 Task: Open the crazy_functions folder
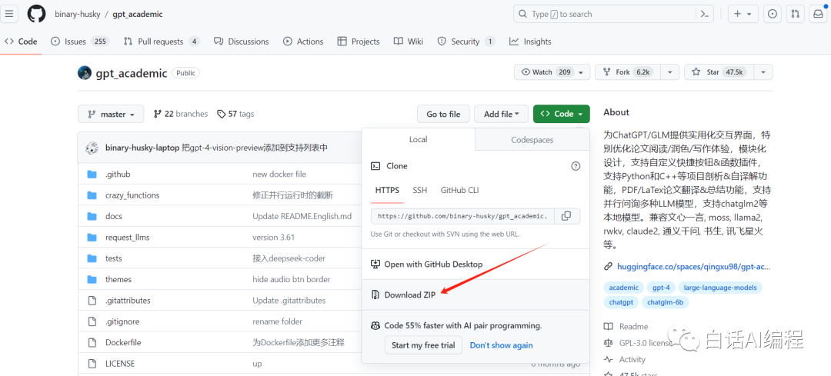pyautogui.click(x=132, y=195)
